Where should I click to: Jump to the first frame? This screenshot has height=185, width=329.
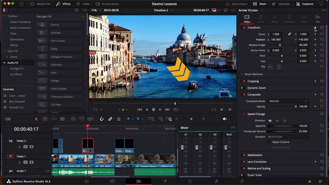pos(139,109)
